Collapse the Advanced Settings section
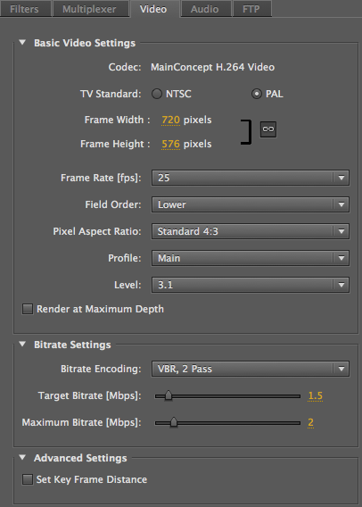 tap(22, 457)
